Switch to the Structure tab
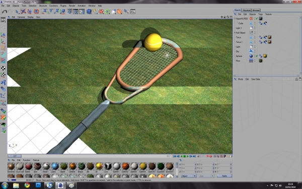 click(247, 10)
